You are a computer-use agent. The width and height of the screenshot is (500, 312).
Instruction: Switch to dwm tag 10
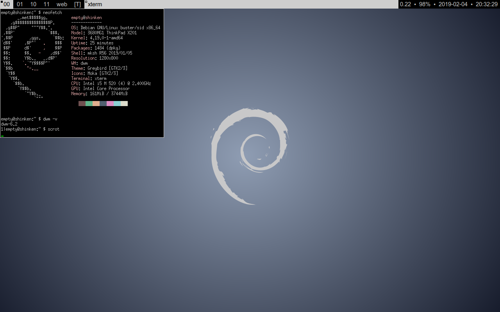(x=33, y=4)
